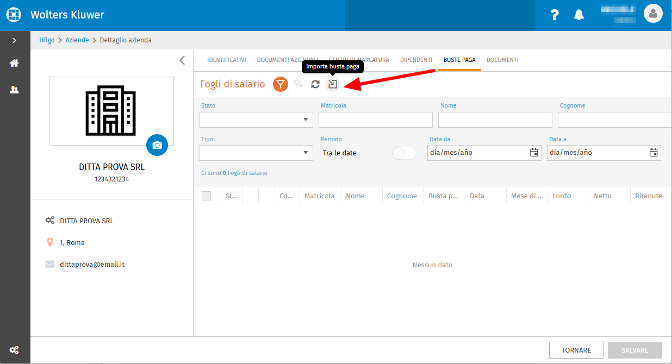Switch to the Documenti tab
Viewport: 672px width, 364px height.
[x=502, y=60]
